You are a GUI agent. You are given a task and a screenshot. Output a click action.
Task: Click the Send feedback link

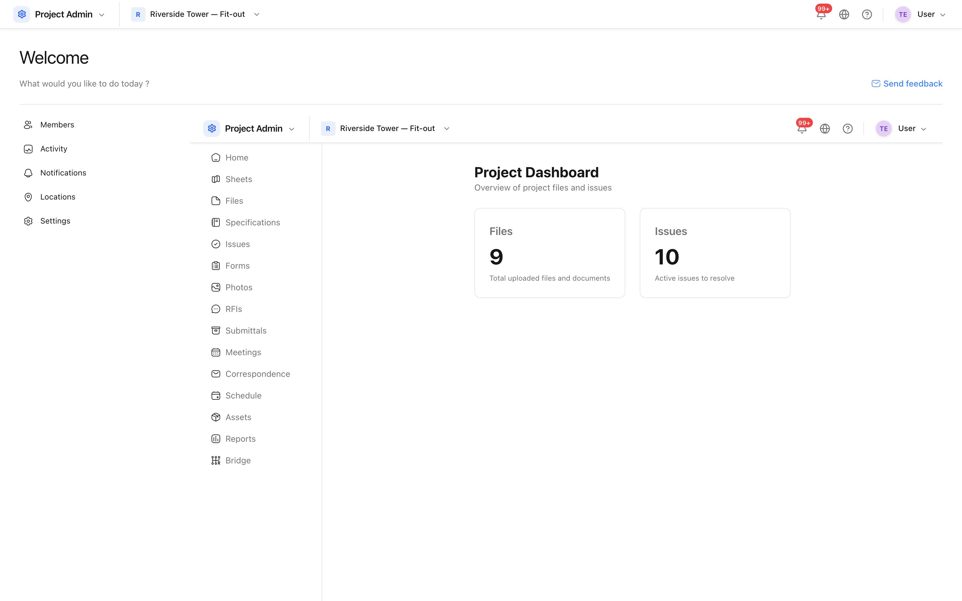pyautogui.click(x=907, y=84)
